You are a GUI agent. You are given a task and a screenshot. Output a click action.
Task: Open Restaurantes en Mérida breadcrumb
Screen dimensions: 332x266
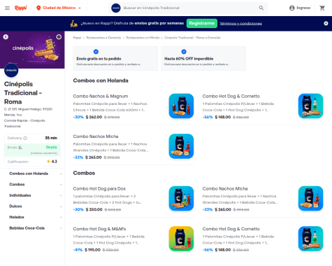point(143,38)
